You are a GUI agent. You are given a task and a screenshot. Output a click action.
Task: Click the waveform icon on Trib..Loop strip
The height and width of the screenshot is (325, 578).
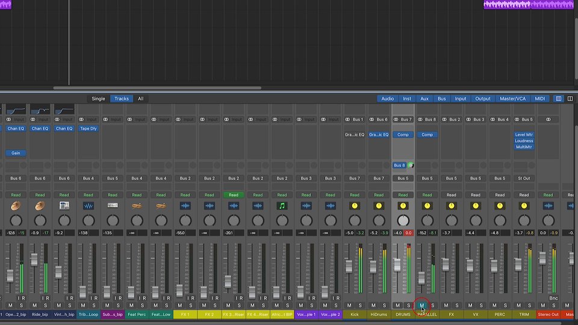[x=89, y=206]
